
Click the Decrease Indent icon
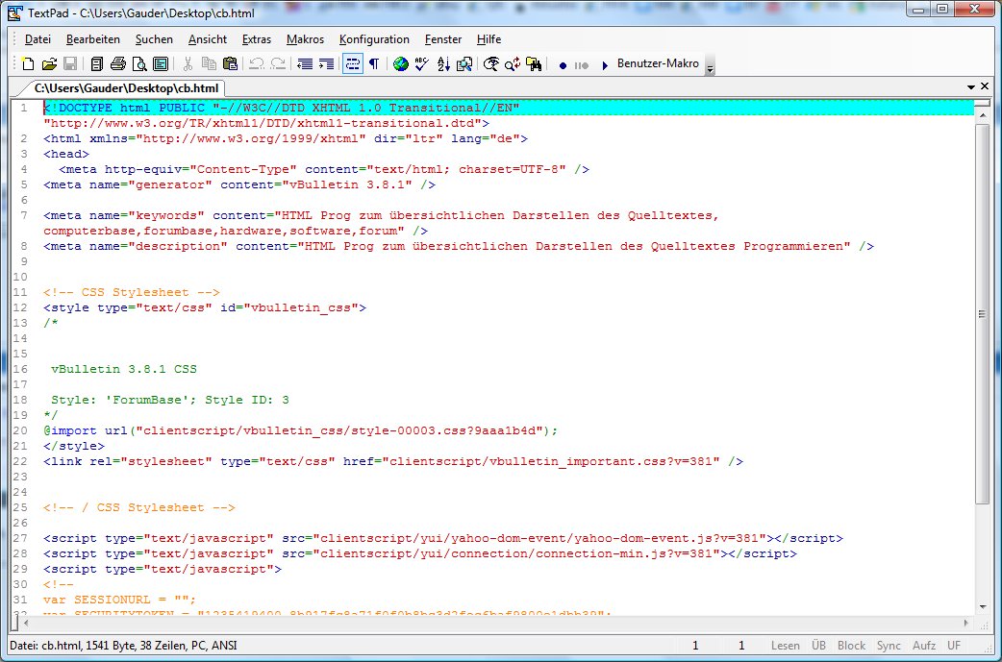point(306,63)
